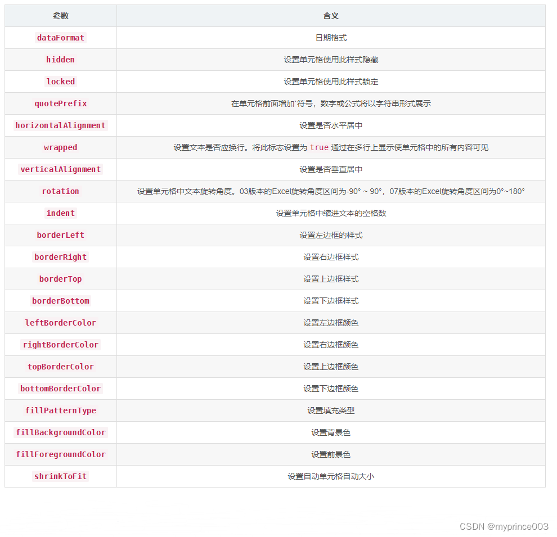
Task: Click the 设置单元格使用此样式隐藏 description
Action: (331, 60)
